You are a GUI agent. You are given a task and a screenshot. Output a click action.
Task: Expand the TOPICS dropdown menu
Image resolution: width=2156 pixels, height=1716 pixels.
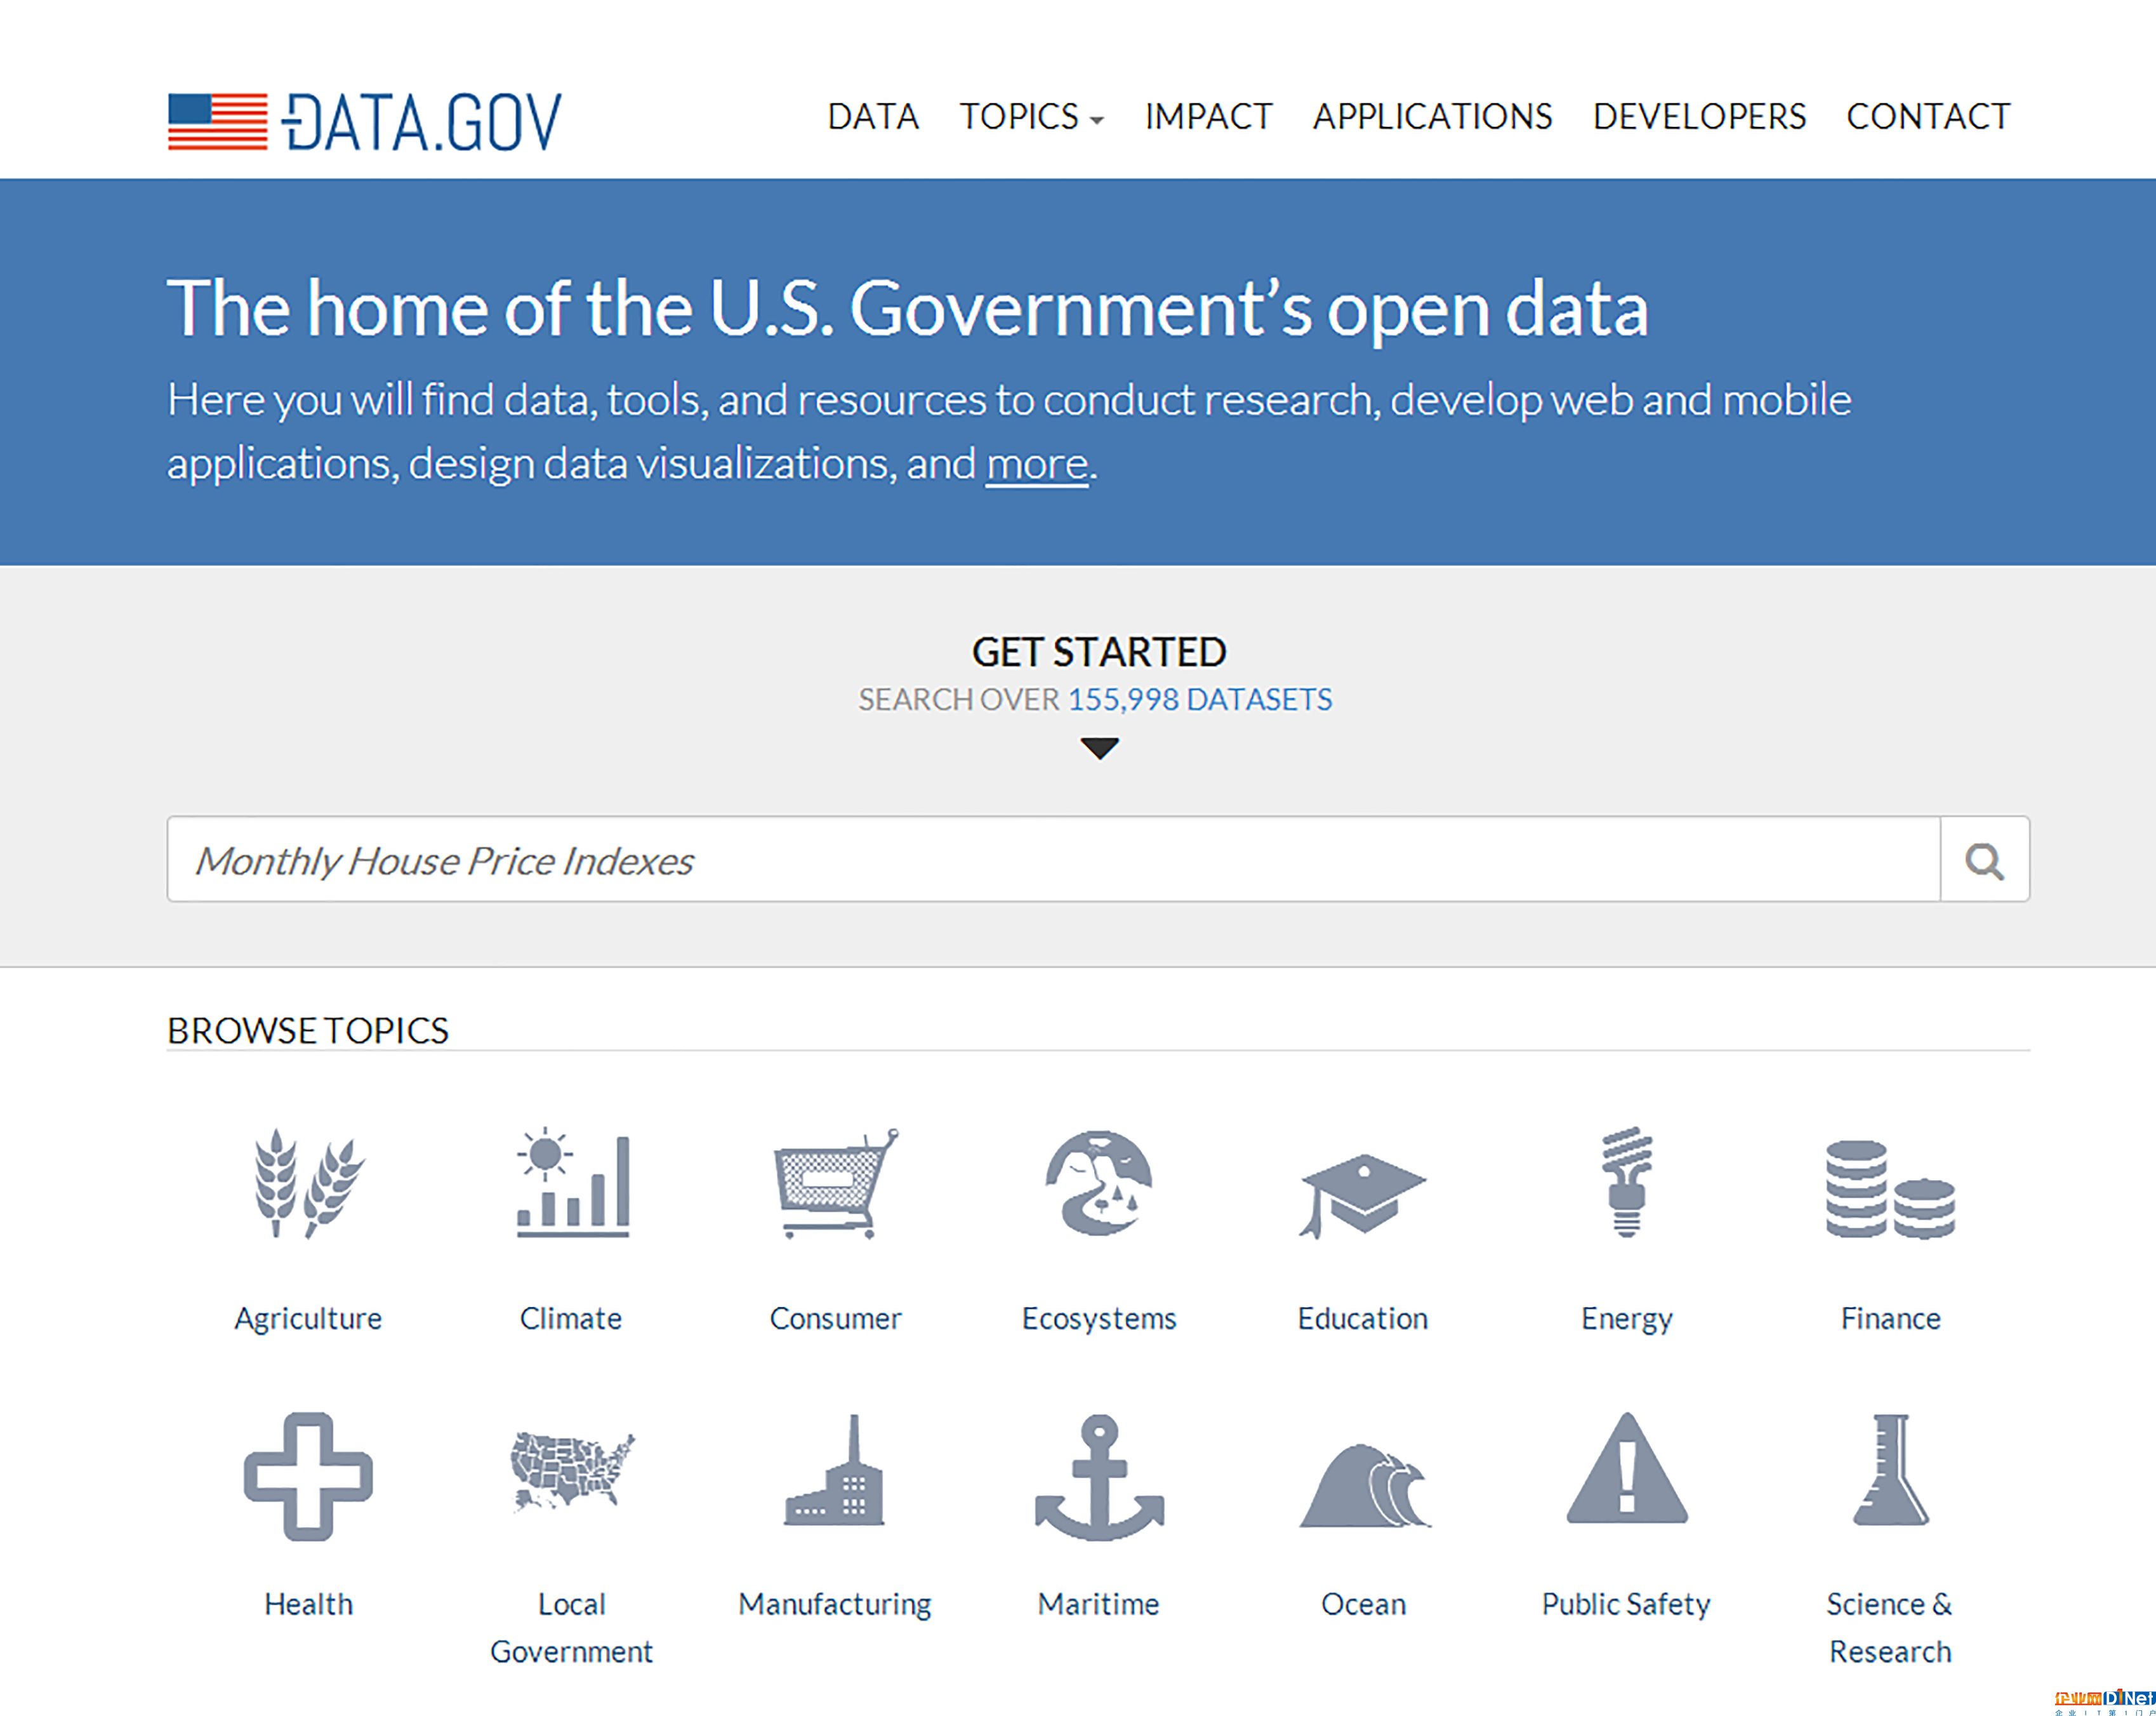(x=1031, y=117)
